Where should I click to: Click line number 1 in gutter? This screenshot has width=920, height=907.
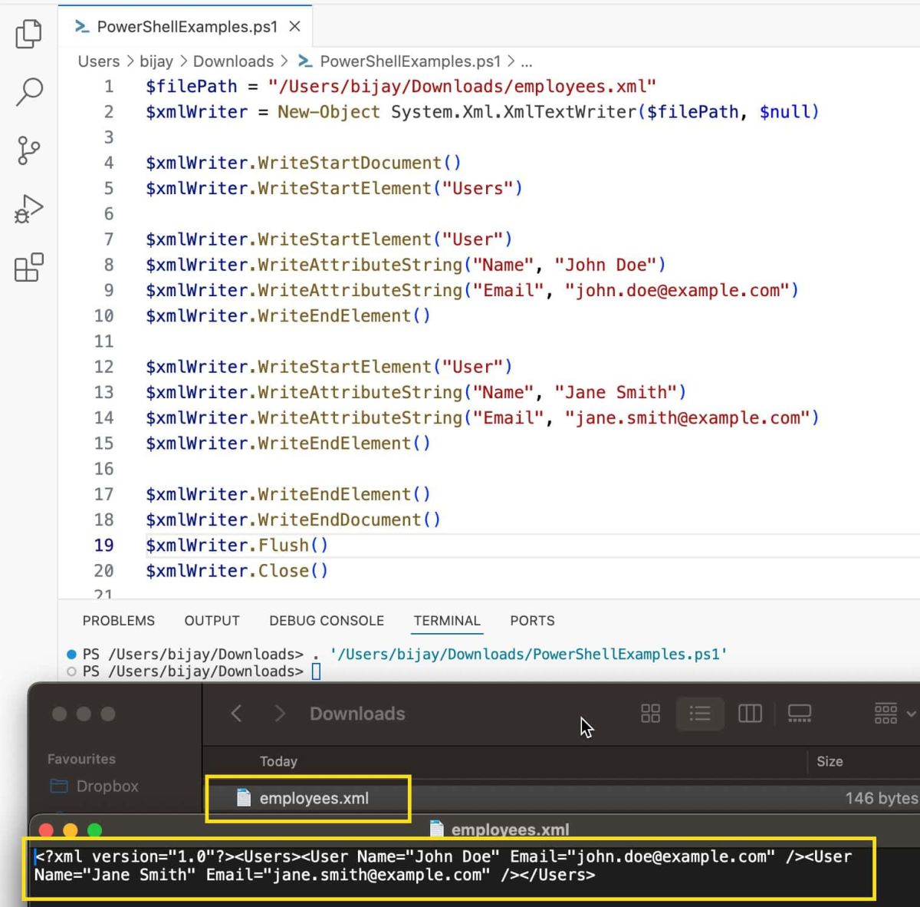click(109, 87)
